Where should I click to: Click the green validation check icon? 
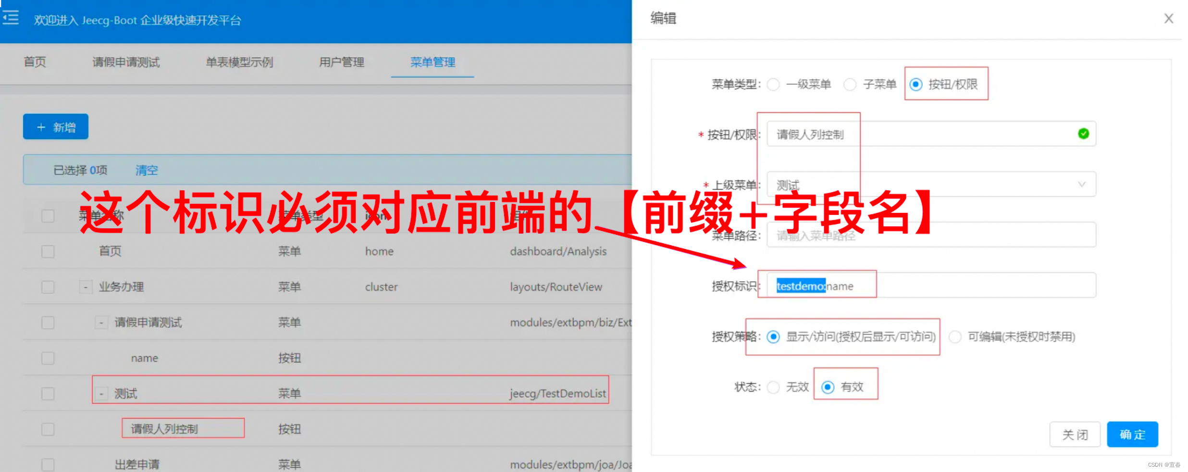[1083, 134]
